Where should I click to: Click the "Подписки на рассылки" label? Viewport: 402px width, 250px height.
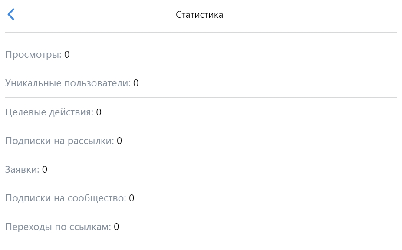(59, 141)
